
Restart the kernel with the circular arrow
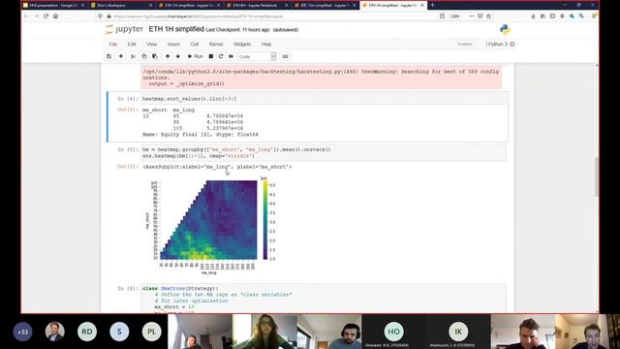tap(221, 56)
